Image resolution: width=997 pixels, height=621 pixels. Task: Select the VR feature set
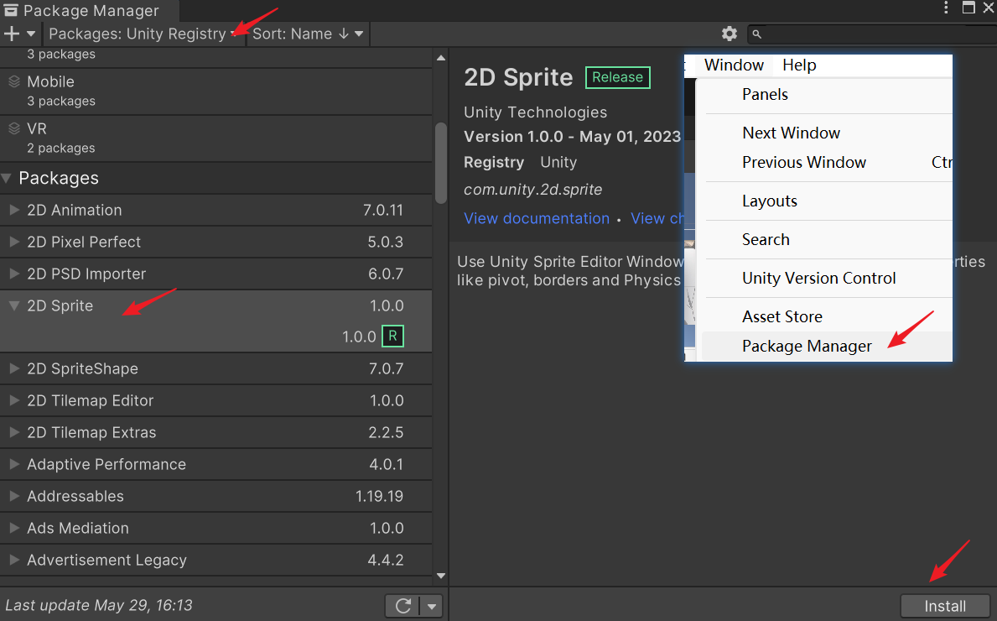(x=216, y=138)
